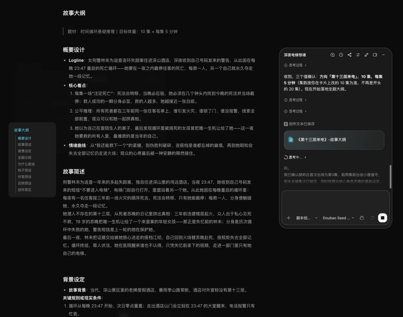
Task: Expand the 思考中... thinking section
Action: 295,158
